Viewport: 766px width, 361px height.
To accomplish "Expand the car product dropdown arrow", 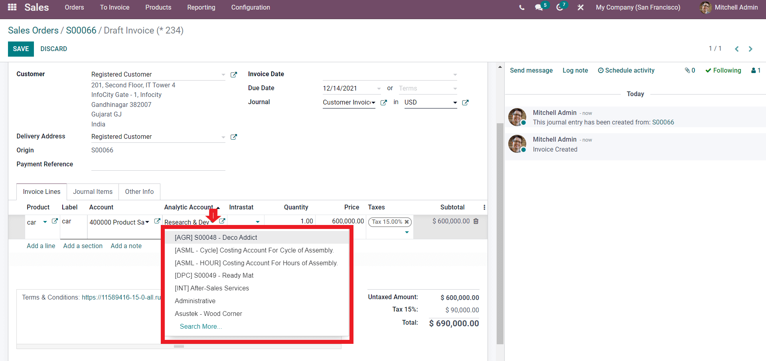I will [x=45, y=222].
